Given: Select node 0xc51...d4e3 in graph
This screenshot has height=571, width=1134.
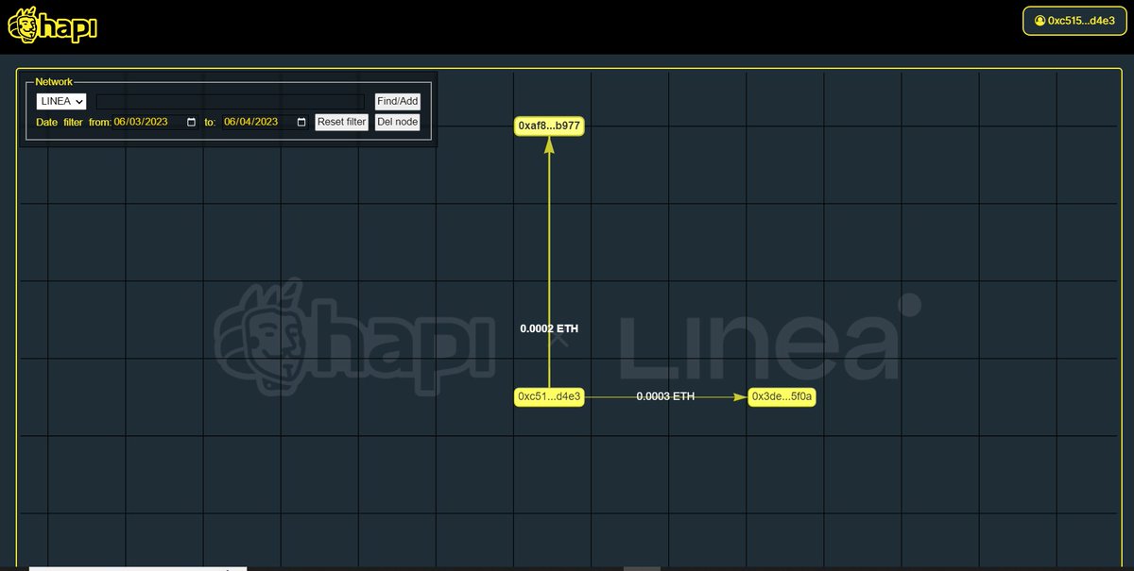Looking at the screenshot, I should pos(549,397).
